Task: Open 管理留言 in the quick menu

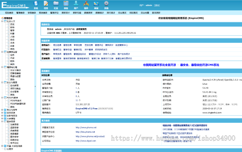Action: point(57,59)
